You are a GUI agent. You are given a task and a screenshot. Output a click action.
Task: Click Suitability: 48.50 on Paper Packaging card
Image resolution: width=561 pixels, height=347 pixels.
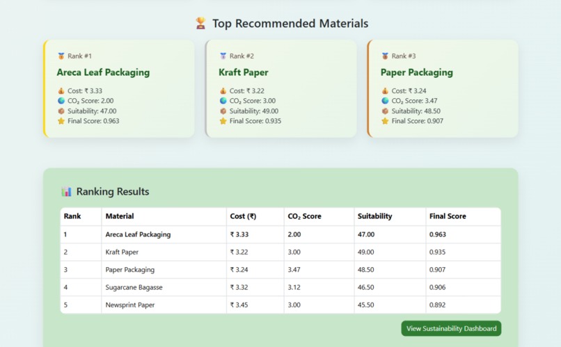point(416,111)
